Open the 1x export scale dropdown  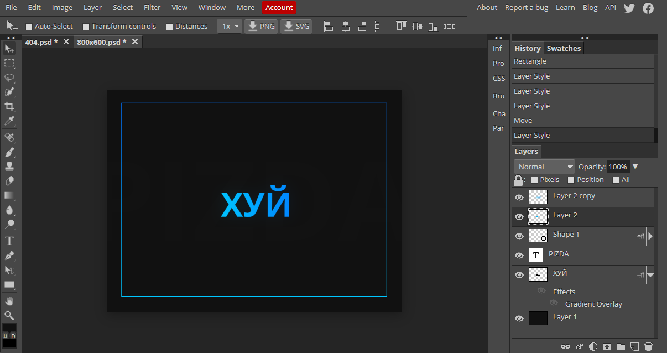coord(230,27)
